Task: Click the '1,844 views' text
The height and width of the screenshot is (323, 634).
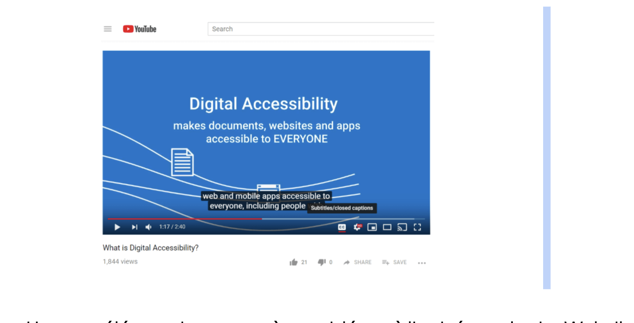Action: [120, 262]
